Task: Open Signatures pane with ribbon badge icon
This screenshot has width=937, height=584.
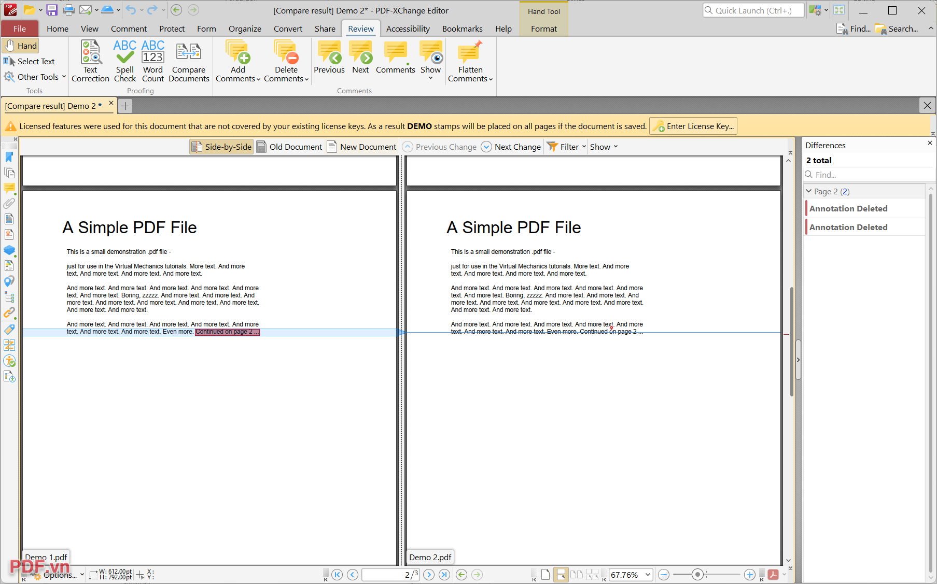Action: pos(9,235)
